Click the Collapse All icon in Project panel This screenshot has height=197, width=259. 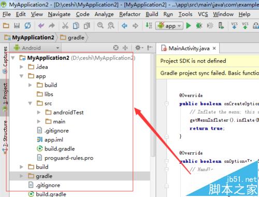pyautogui.click(x=125, y=48)
